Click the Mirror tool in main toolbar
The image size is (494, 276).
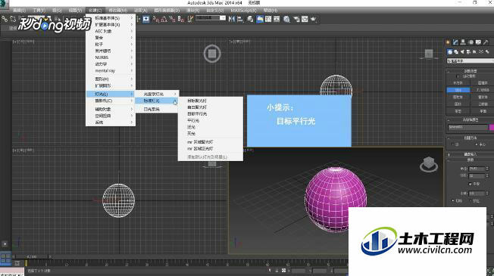pos(232,19)
